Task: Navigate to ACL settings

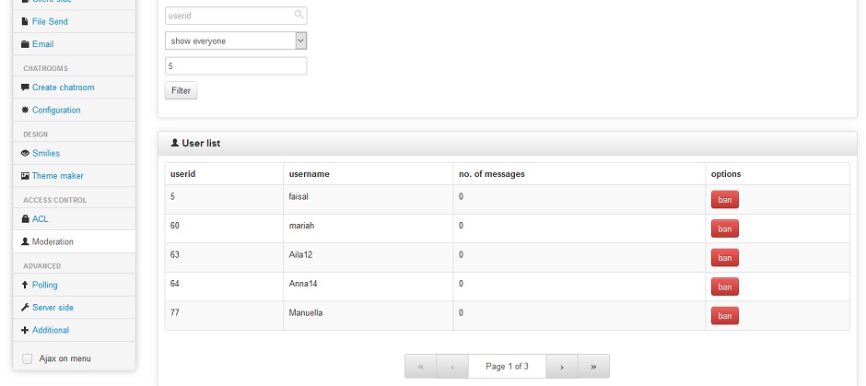Action: [40, 219]
